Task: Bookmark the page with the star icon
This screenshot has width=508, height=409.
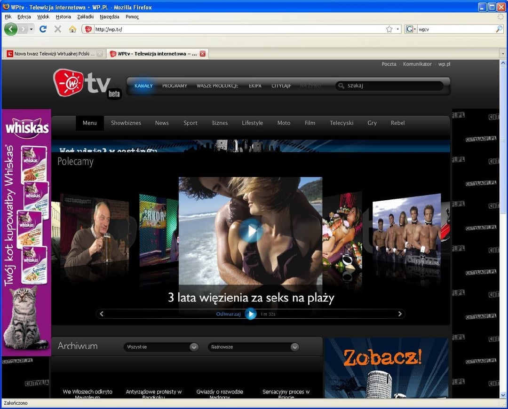Action: click(389, 29)
